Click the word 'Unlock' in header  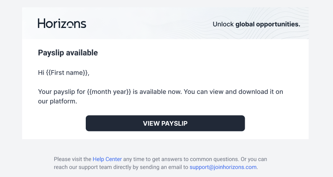pyautogui.click(x=223, y=24)
